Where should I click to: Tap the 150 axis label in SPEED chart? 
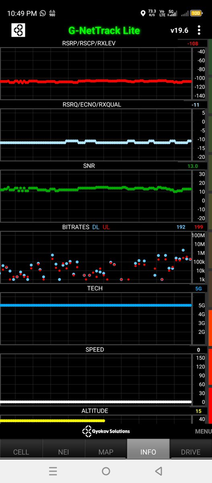(x=200, y=358)
